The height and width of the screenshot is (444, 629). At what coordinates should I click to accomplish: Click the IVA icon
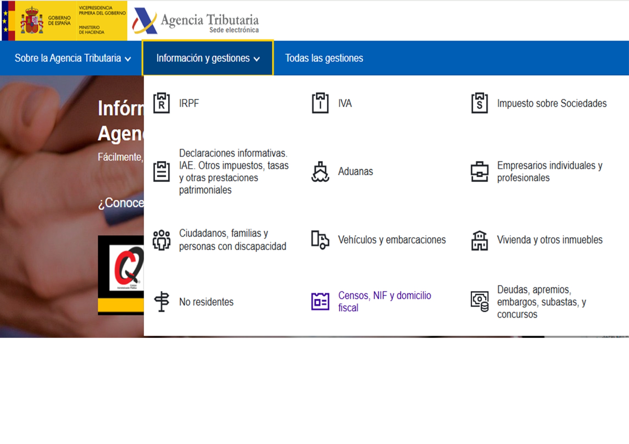coord(320,104)
